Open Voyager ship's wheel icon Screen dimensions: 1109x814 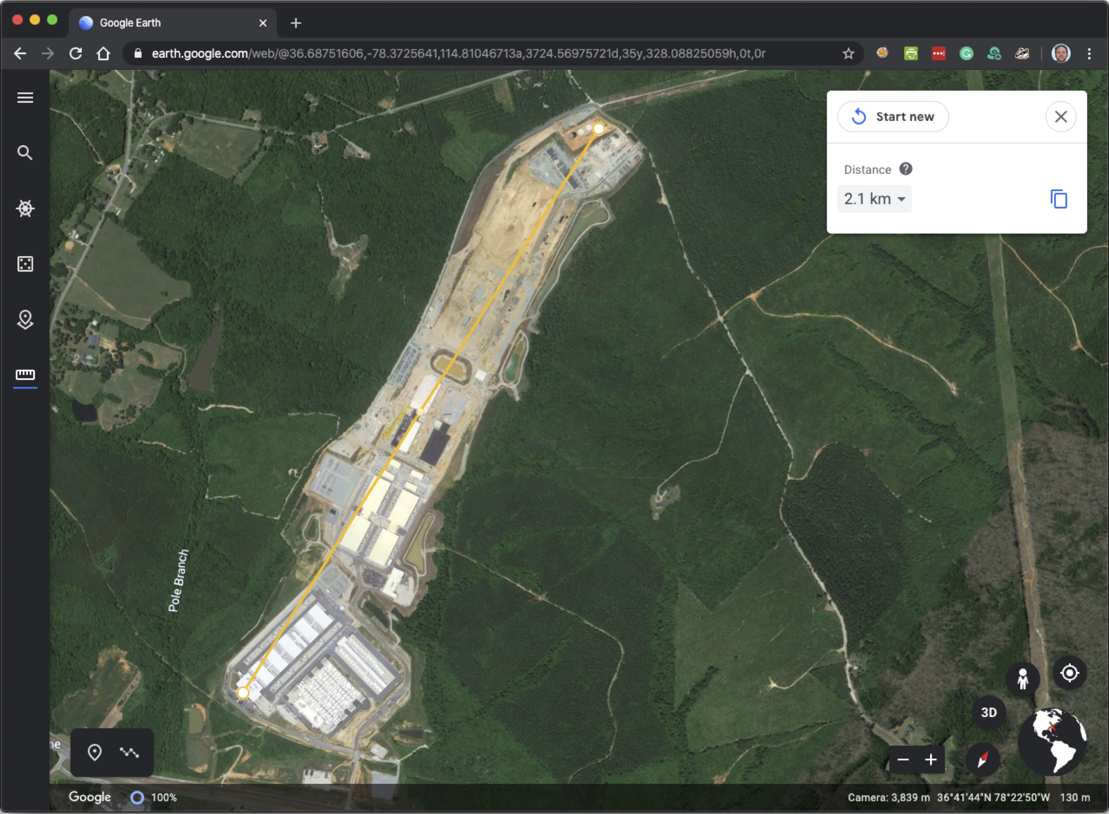[x=25, y=209]
